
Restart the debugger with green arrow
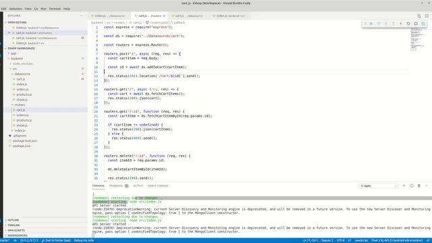408,24
